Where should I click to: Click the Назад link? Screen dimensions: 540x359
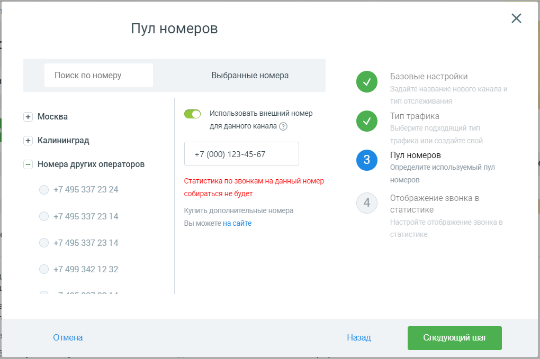[x=359, y=338]
